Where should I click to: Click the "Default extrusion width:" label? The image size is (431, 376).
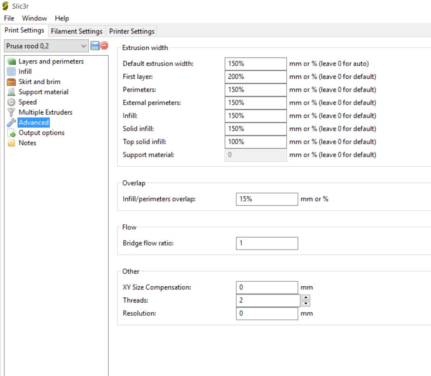[x=158, y=64]
